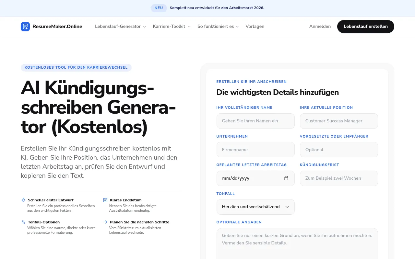Click the ResumeMaker.Online logo icon
Image resolution: width=415 pixels, height=259 pixels.
coord(25,27)
